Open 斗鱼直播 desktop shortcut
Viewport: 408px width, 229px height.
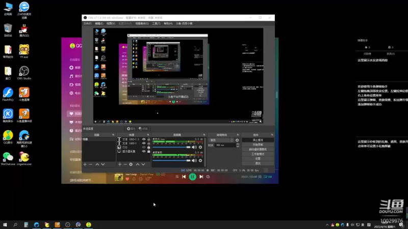[x=24, y=94]
